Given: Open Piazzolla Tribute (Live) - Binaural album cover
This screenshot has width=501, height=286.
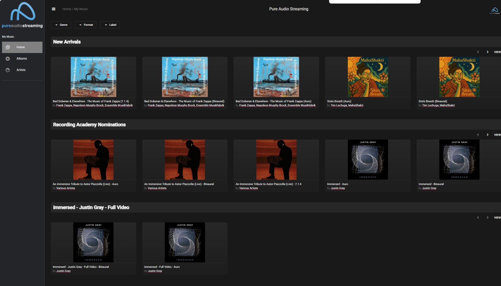Looking at the screenshot, I should pyautogui.click(x=185, y=160).
